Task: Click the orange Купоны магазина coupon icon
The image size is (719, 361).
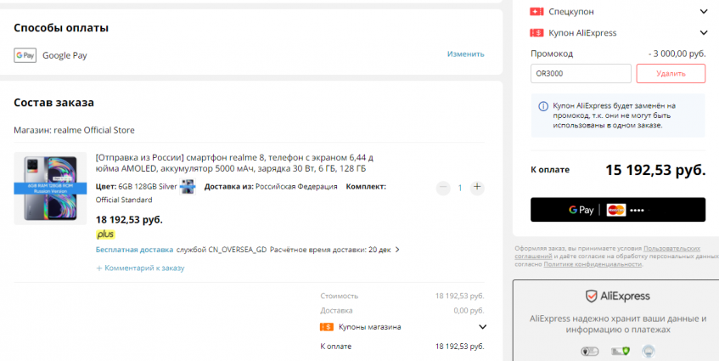Action: tap(326, 327)
